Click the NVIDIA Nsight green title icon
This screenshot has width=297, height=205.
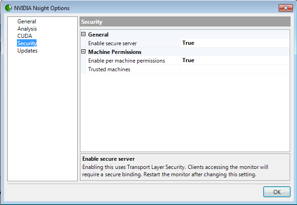point(8,8)
